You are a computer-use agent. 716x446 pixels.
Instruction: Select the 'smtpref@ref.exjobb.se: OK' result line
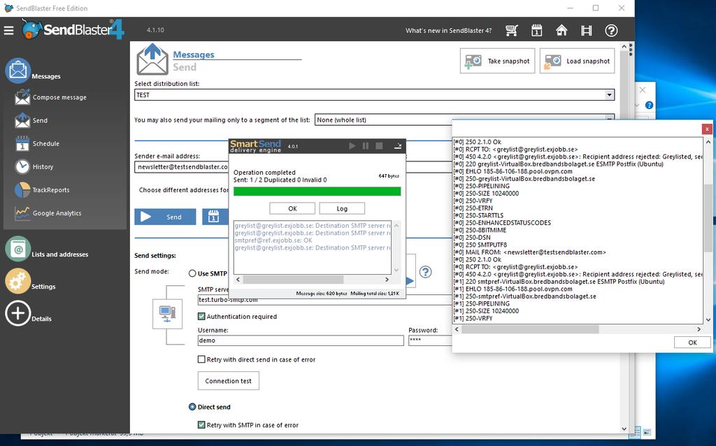click(273, 240)
